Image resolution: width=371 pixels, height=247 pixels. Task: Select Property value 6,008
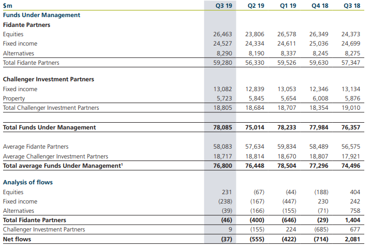pos(320,98)
